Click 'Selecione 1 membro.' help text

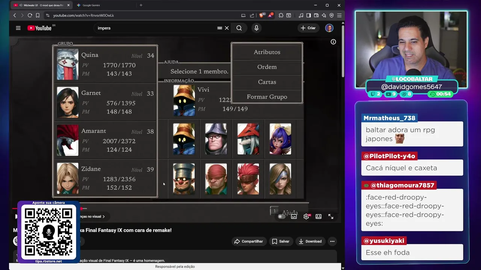pos(199,71)
